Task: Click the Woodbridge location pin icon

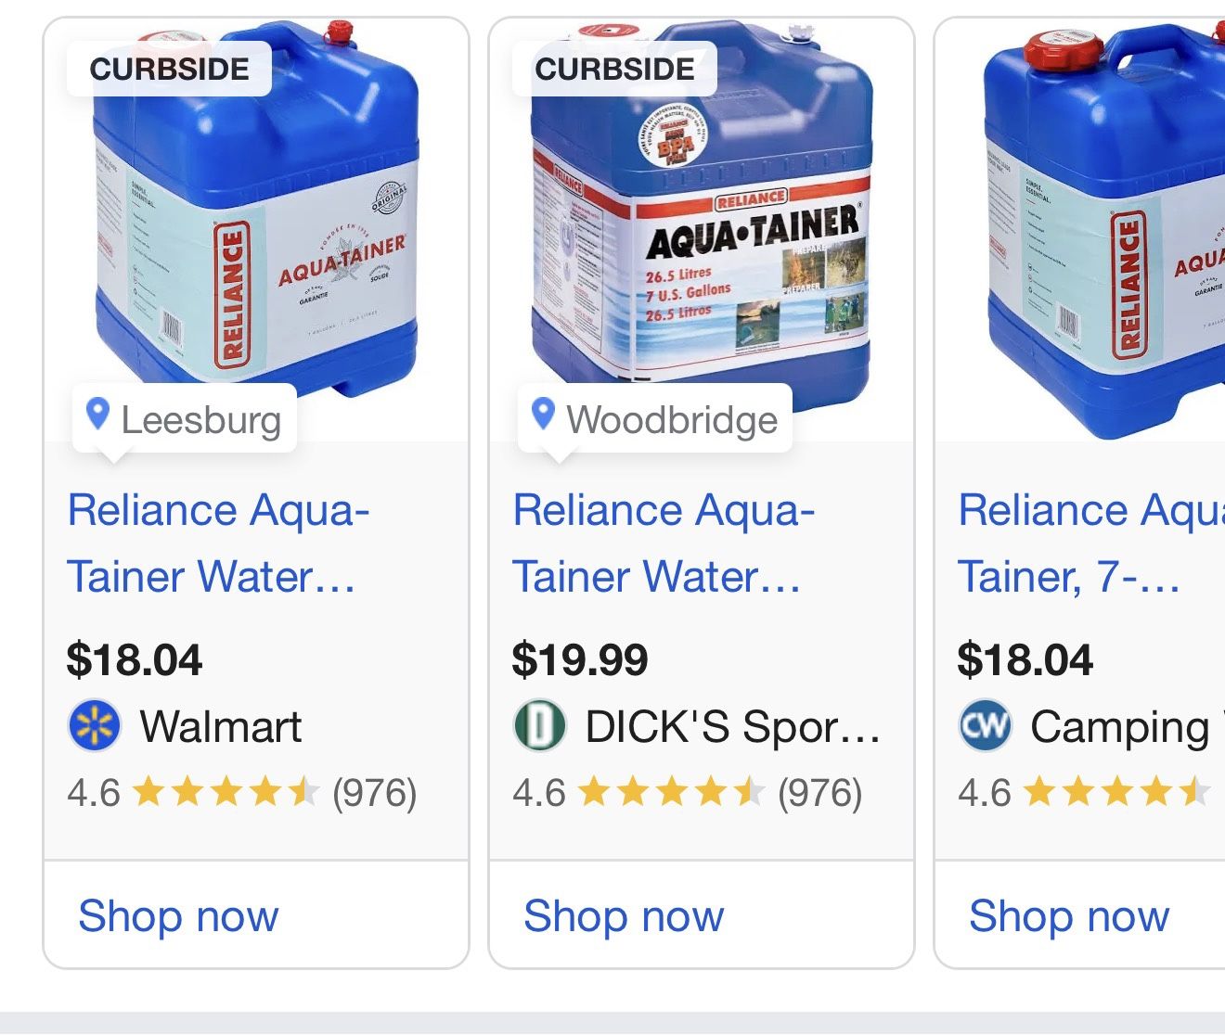Action: coord(547,416)
